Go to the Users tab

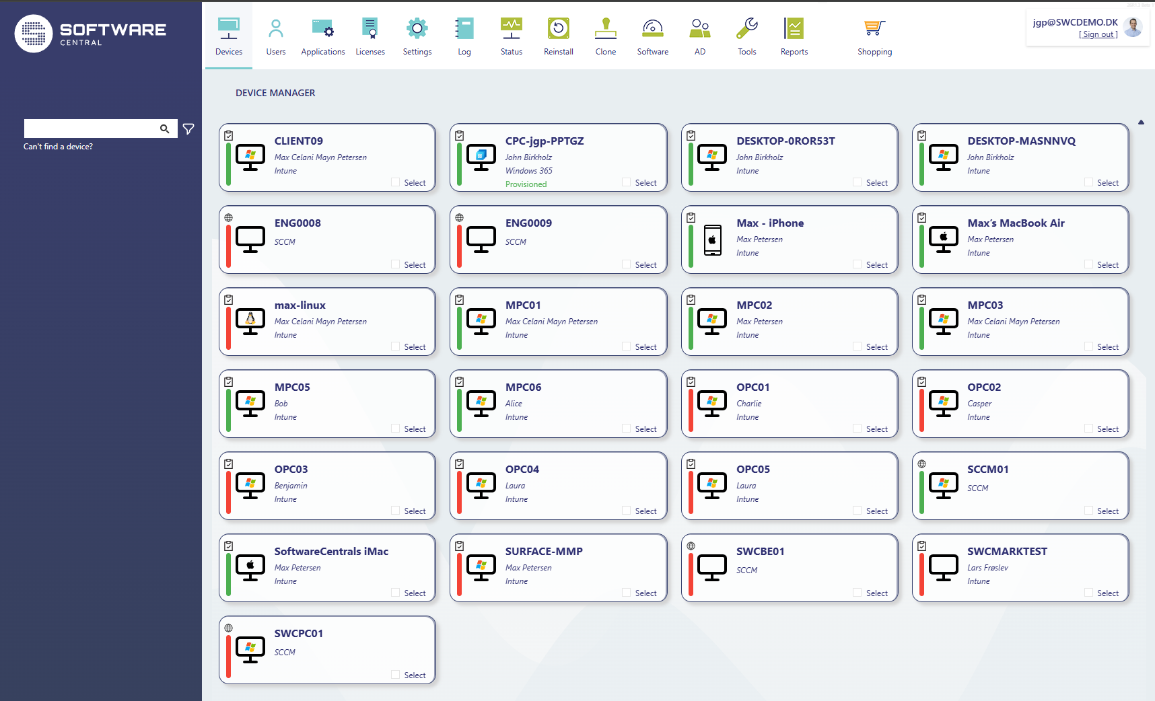pyautogui.click(x=275, y=37)
